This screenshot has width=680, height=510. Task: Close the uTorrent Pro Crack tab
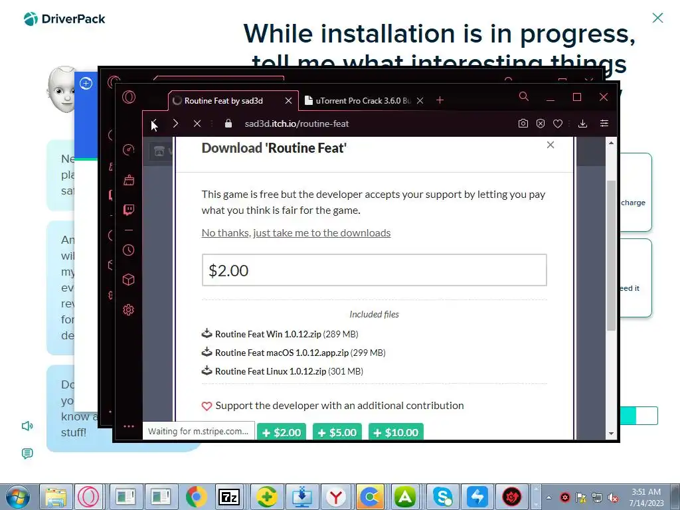[420, 101]
